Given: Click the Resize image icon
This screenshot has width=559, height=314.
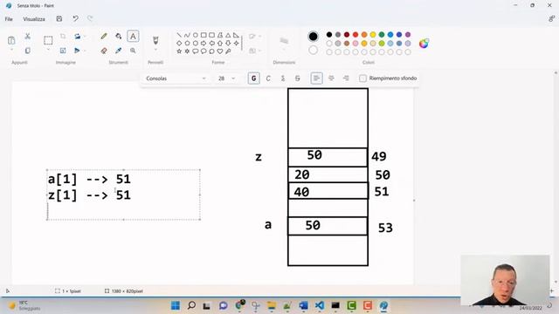Looking at the screenshot, I should coord(63,51).
